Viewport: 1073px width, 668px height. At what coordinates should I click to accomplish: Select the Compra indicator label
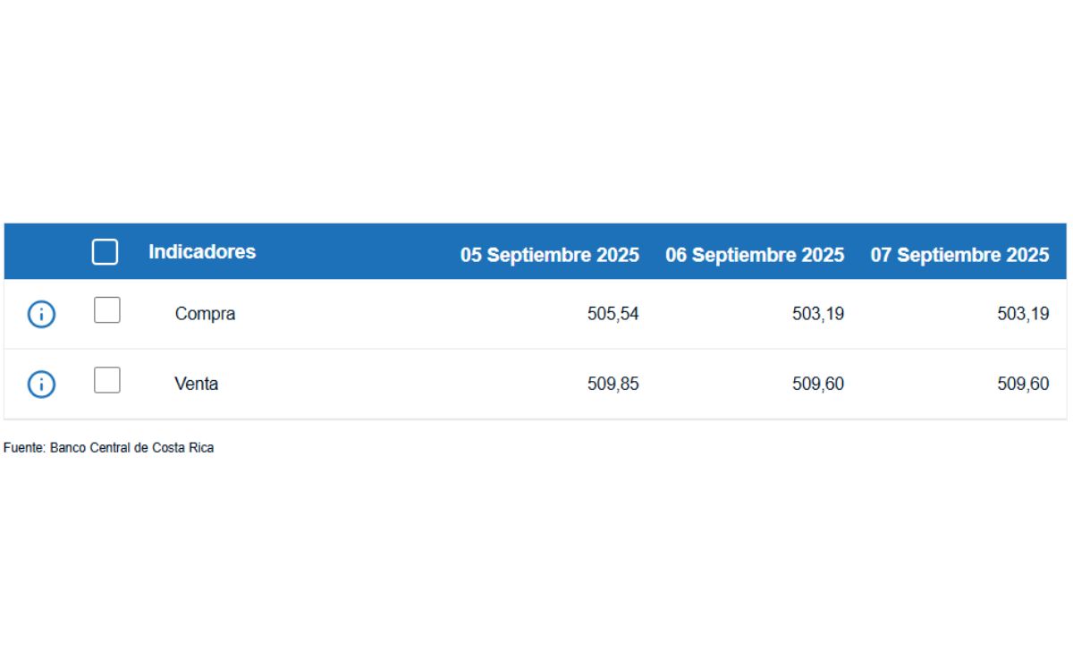point(206,314)
